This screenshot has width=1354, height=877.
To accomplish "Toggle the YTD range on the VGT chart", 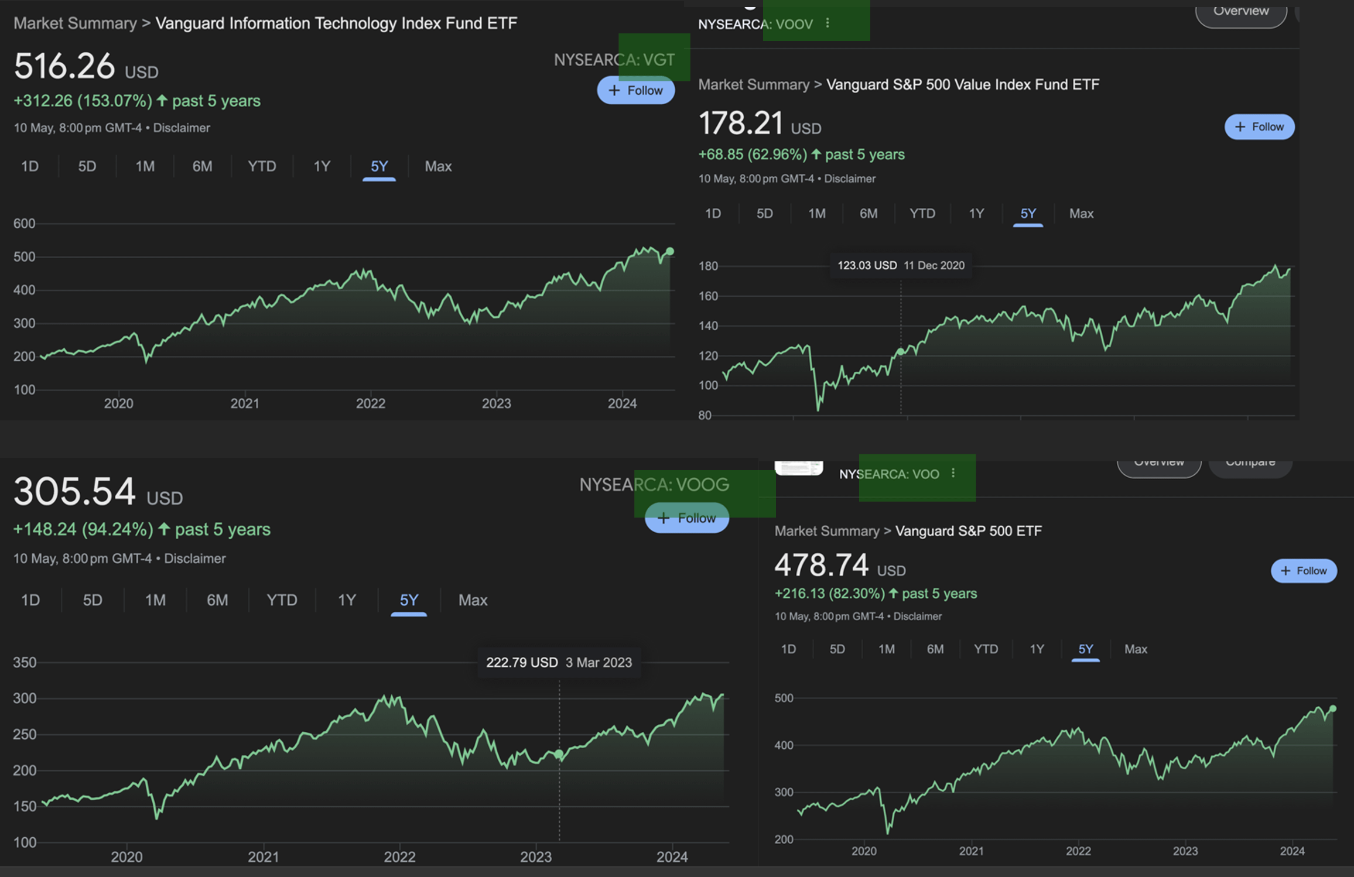I will click(261, 166).
